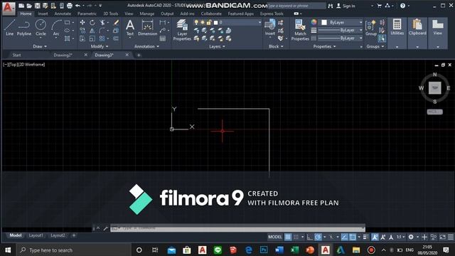
Task: Toggle lineweight display in status bar
Action: click(366, 237)
